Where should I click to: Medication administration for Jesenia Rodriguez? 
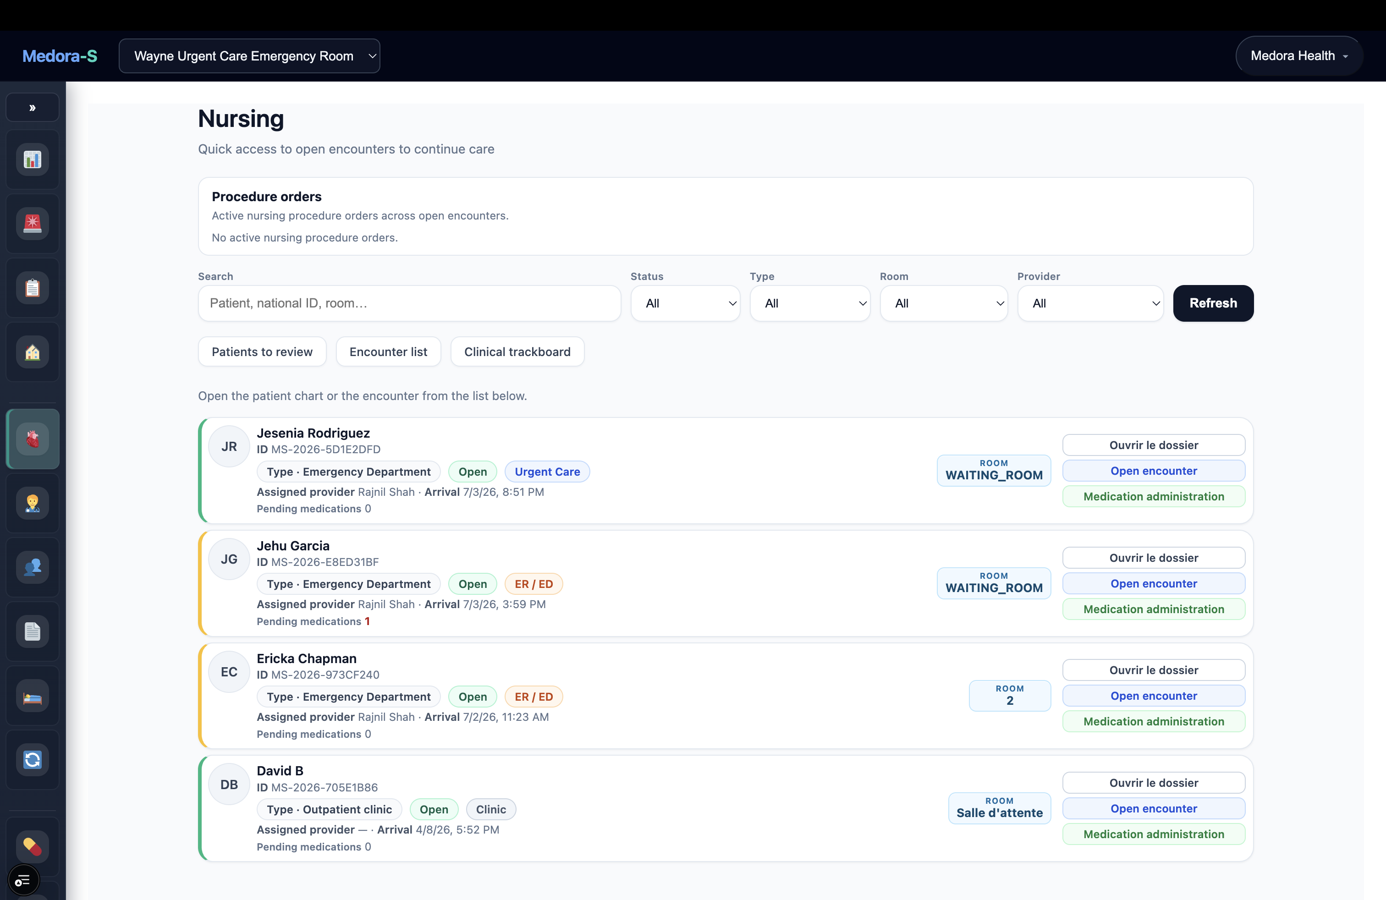[x=1154, y=496]
